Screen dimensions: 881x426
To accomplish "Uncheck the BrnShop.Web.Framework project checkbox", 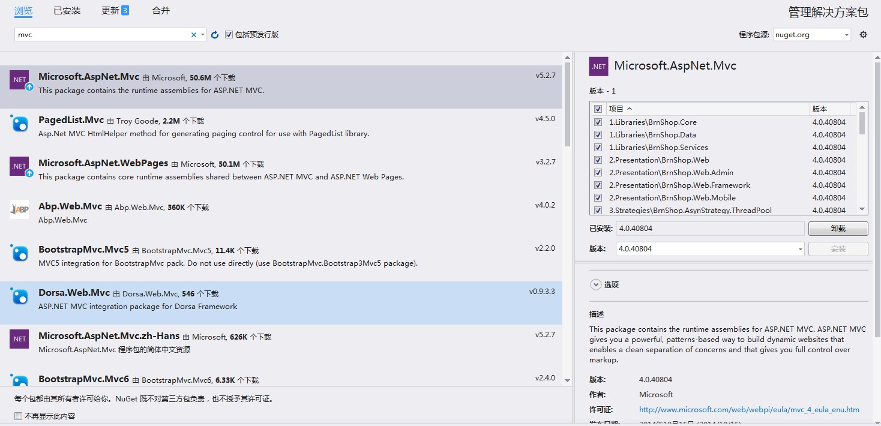I will tap(598, 185).
